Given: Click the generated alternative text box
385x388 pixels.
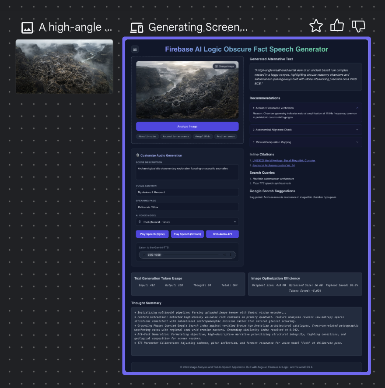Looking at the screenshot, I should tap(306, 77).
